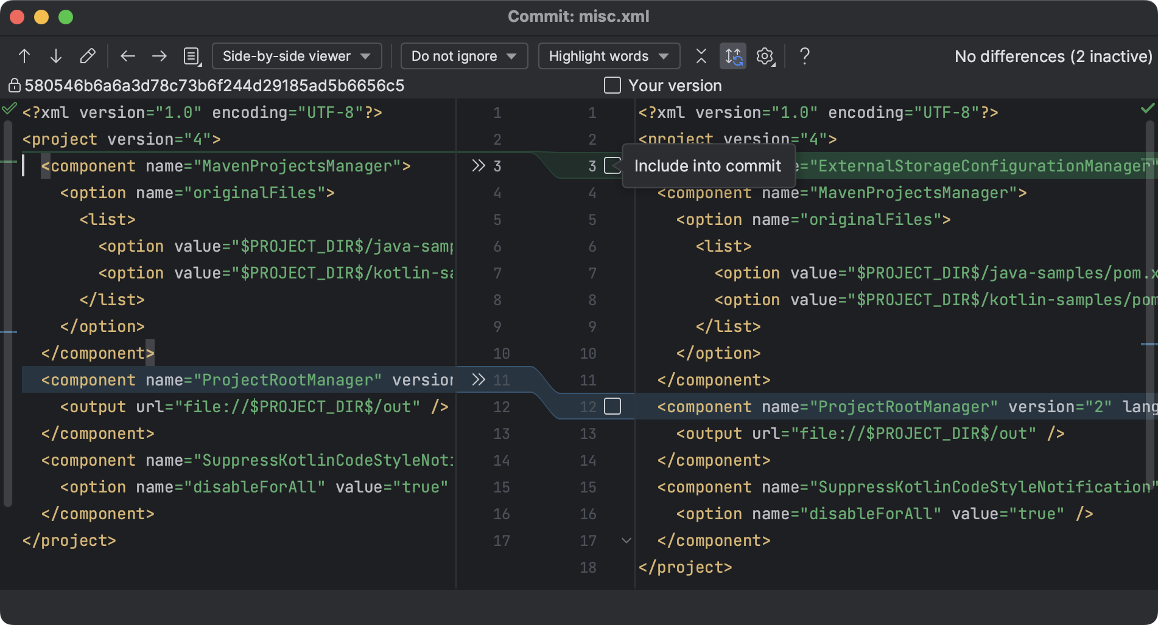Close the diff with the X icon
This screenshot has width=1158, height=625.
coord(701,56)
